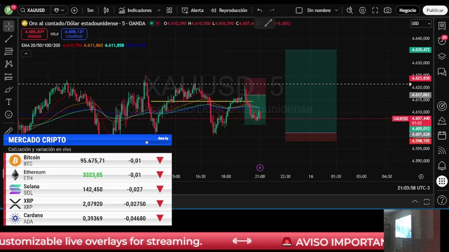Toggle fullscreen mode
Screen dimensions: 449x252
click(x=375, y=10)
